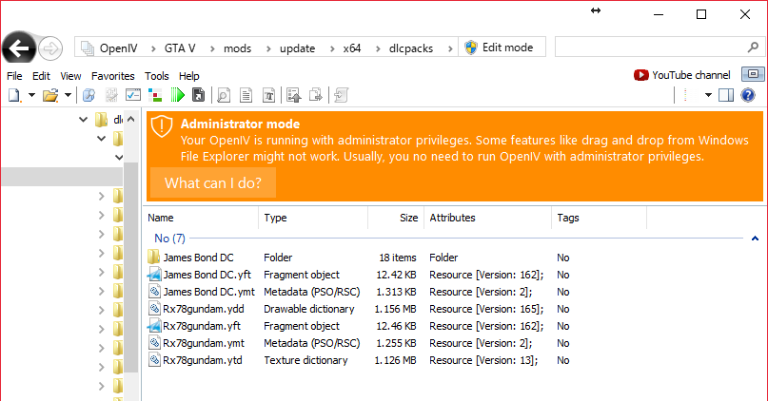This screenshot has width=768, height=401.
Task: Select the Rx78gundam.ytd file
Action: (200, 360)
